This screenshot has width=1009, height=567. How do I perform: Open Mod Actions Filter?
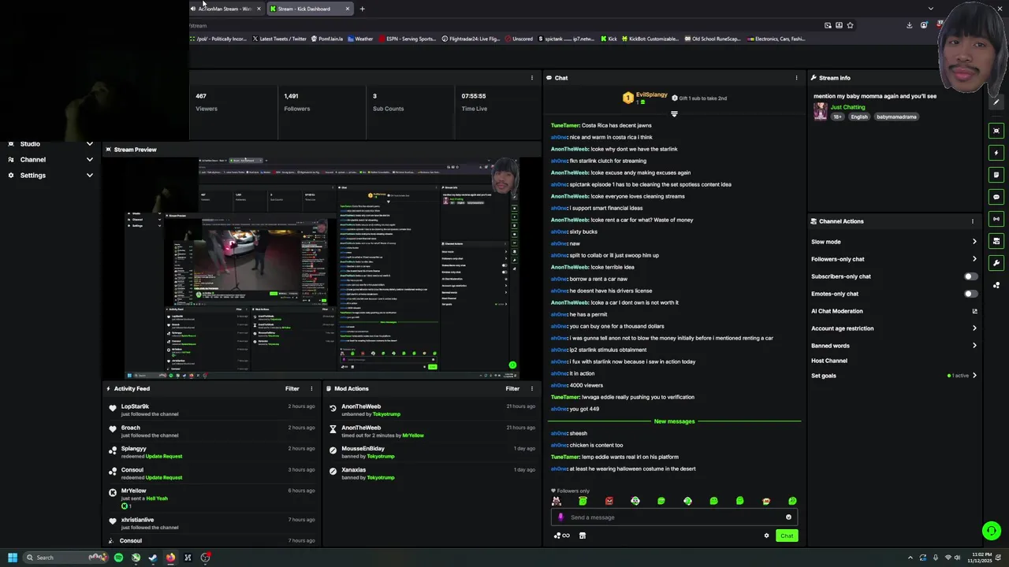(x=512, y=388)
